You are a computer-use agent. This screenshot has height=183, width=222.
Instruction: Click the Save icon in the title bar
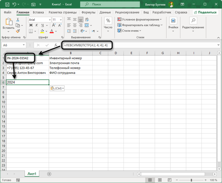tap(7, 5)
